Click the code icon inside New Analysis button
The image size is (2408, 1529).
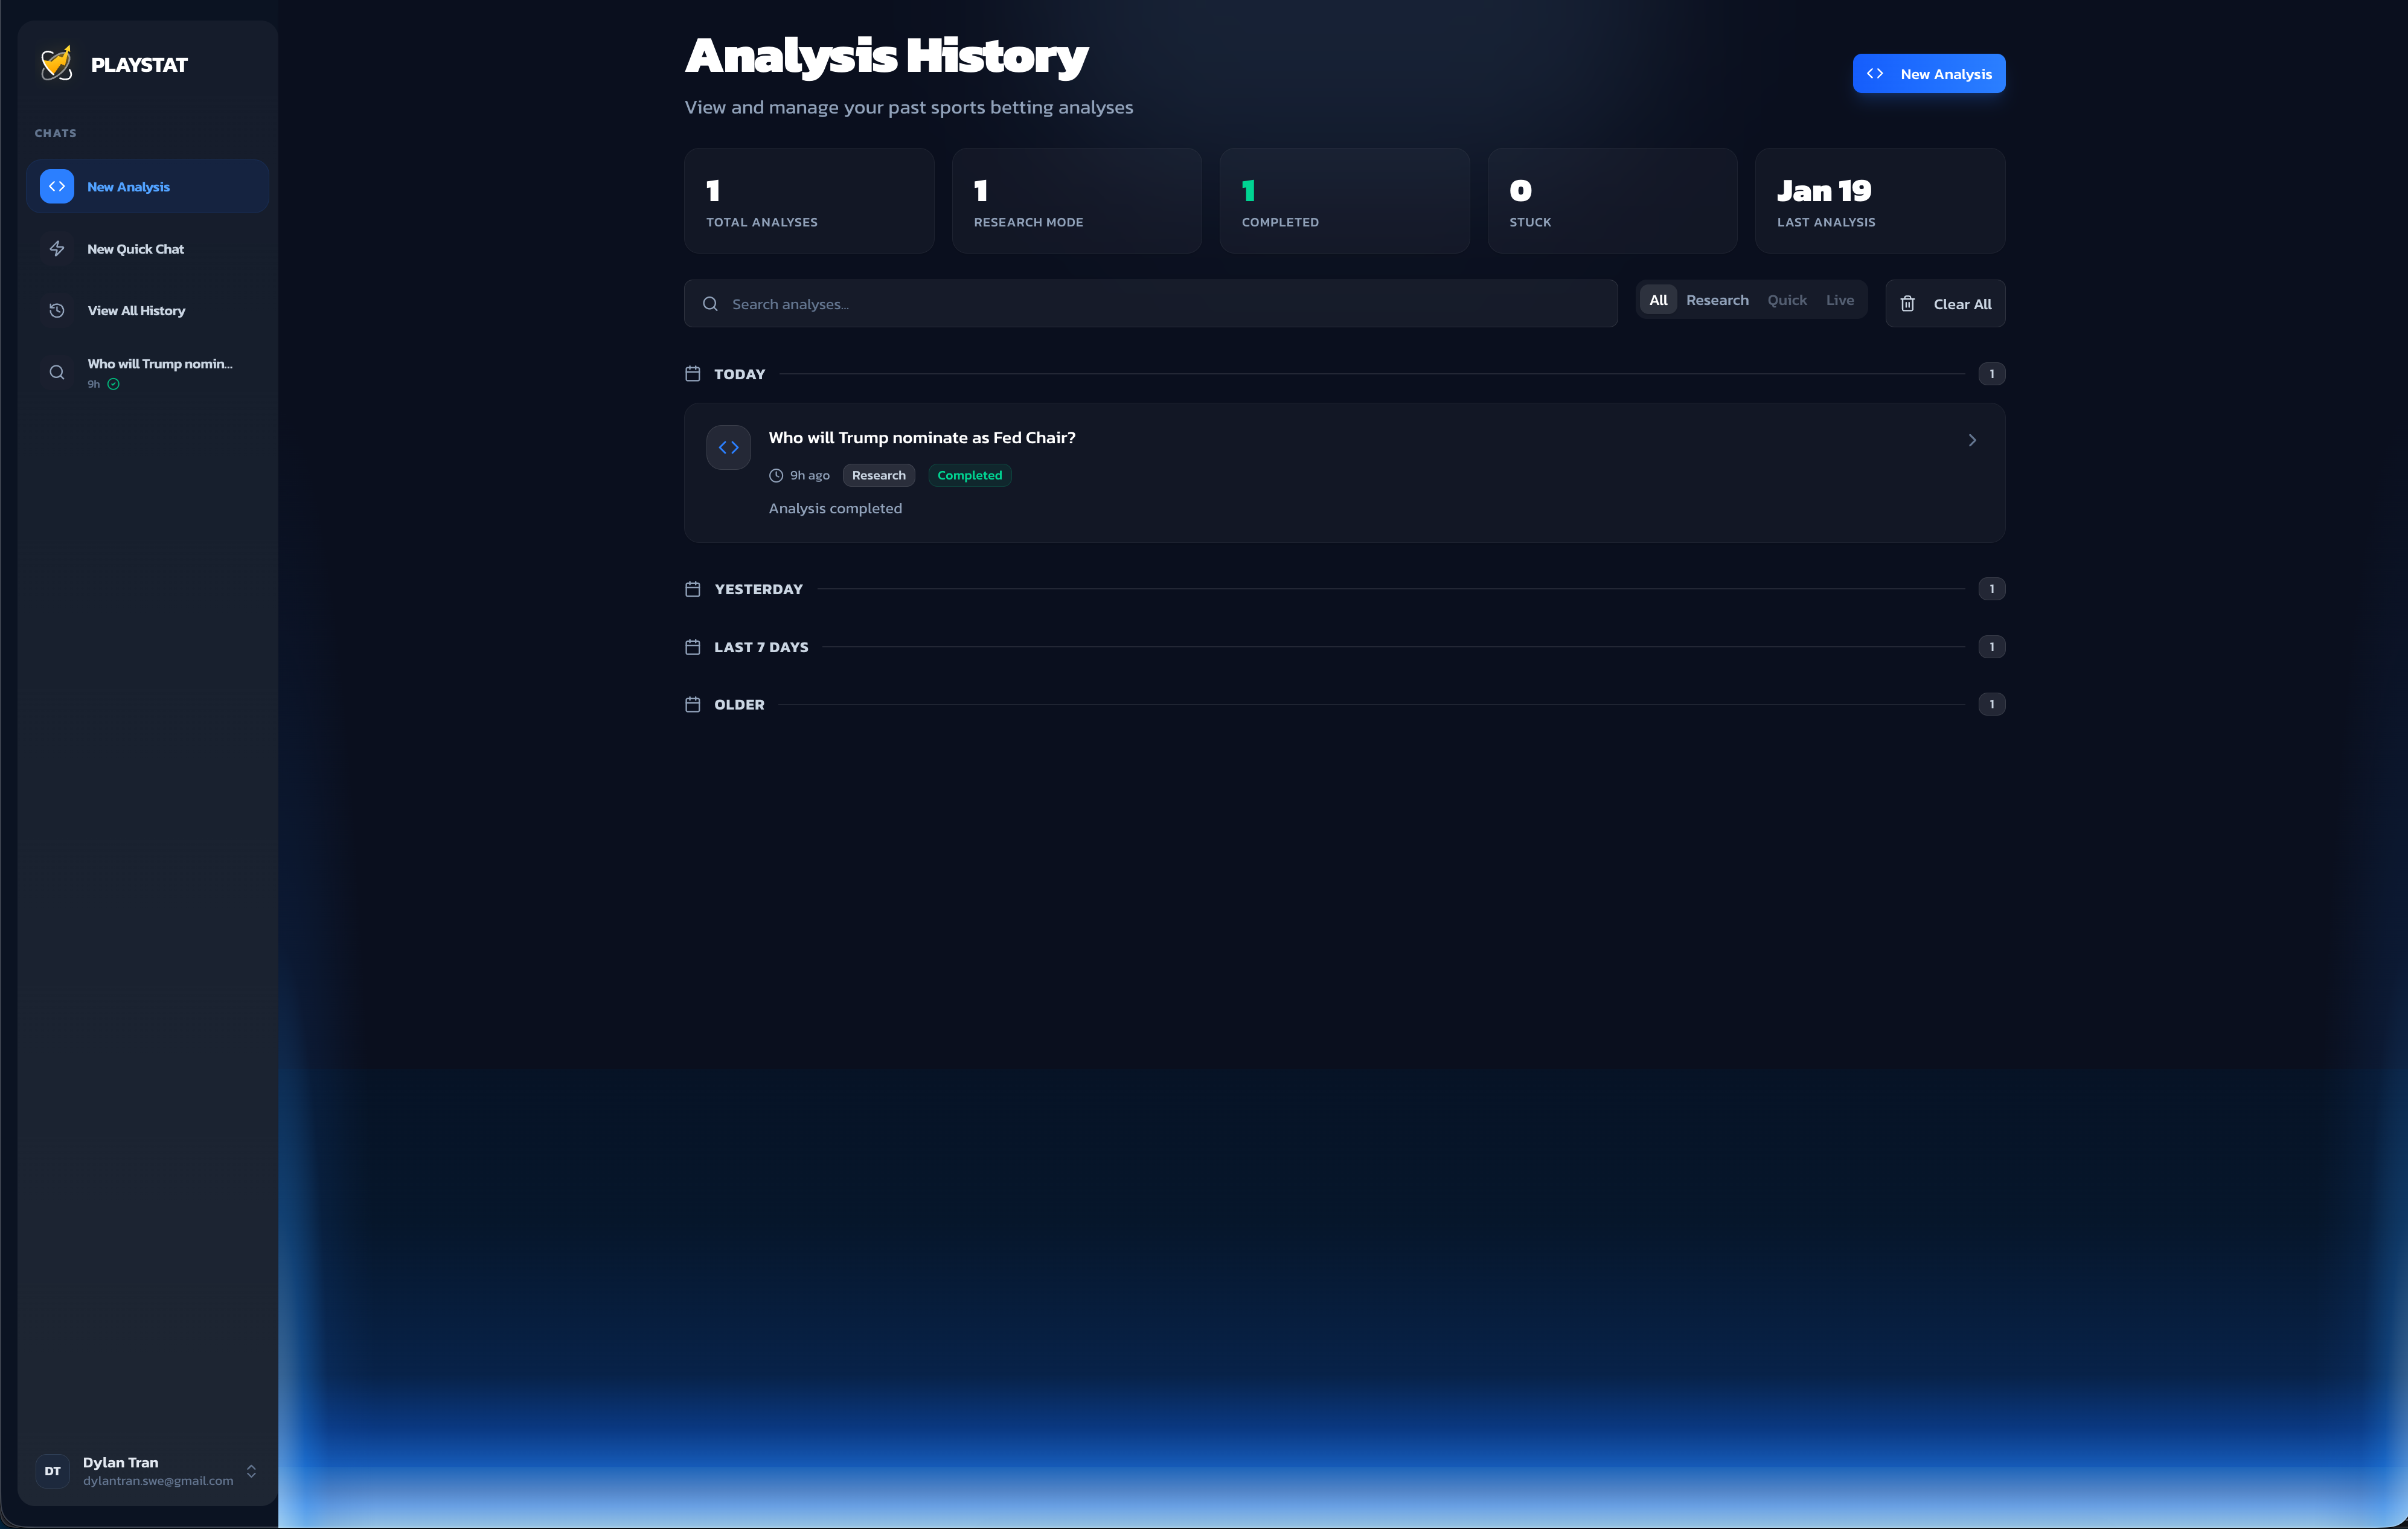point(1874,73)
